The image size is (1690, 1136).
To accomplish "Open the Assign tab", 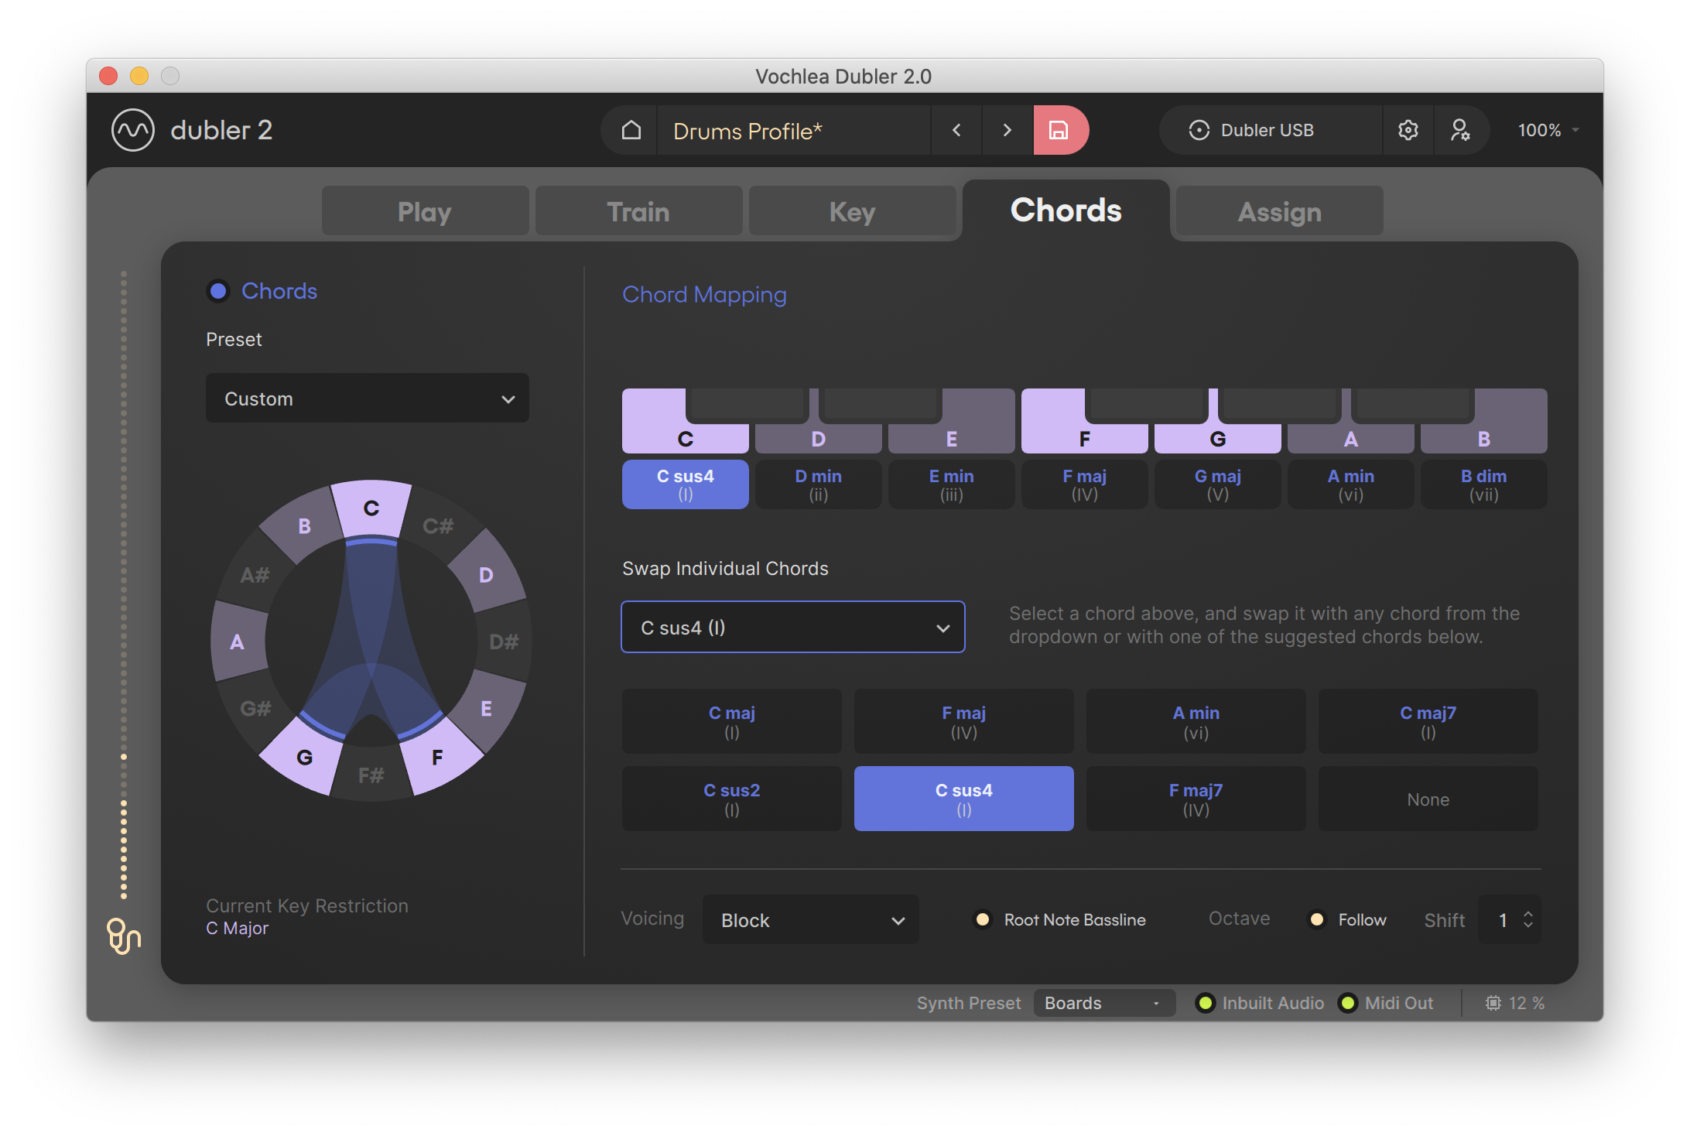I will (1279, 211).
